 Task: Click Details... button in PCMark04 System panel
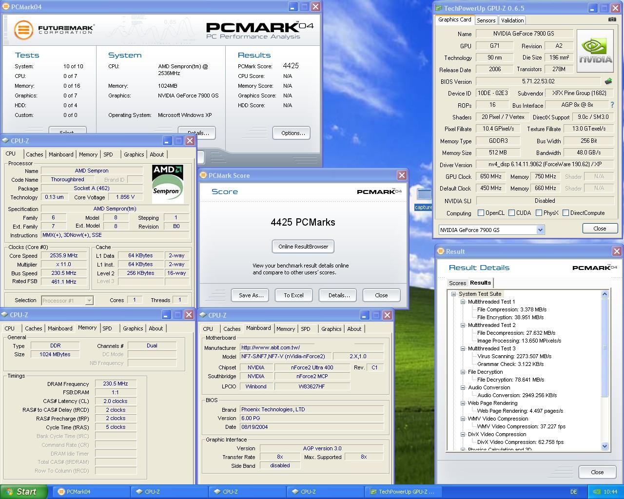click(197, 133)
